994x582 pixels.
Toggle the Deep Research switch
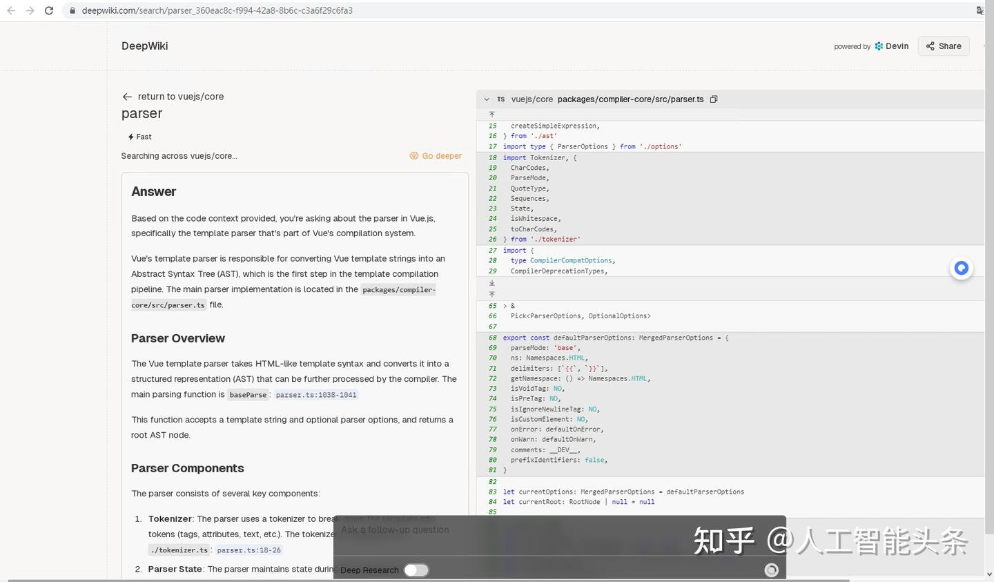[416, 570]
